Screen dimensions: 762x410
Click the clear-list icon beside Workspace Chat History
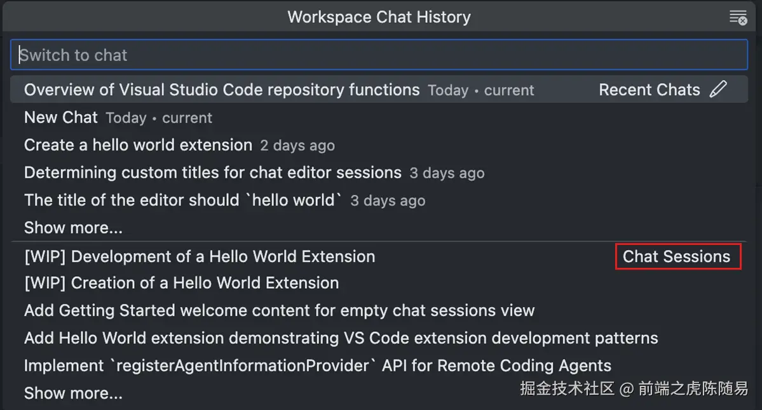pos(738,17)
